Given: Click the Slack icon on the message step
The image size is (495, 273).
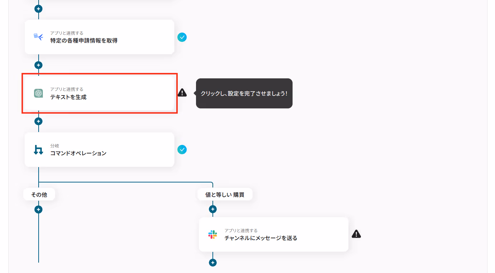Looking at the screenshot, I should click(x=213, y=234).
